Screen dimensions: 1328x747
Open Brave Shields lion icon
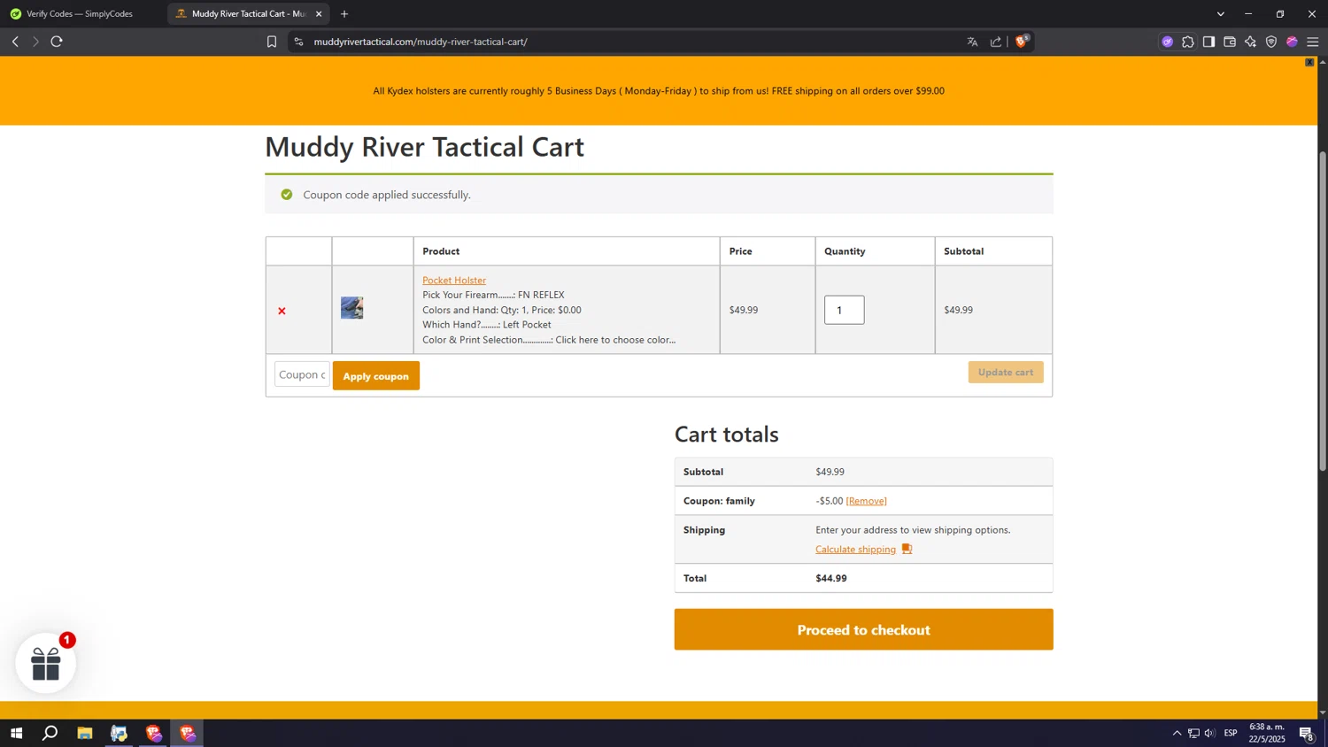pos(1022,41)
